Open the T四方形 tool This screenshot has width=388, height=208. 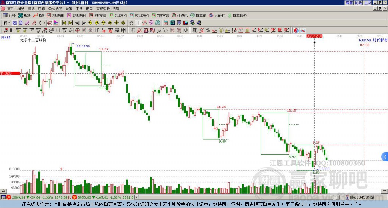click(118, 15)
